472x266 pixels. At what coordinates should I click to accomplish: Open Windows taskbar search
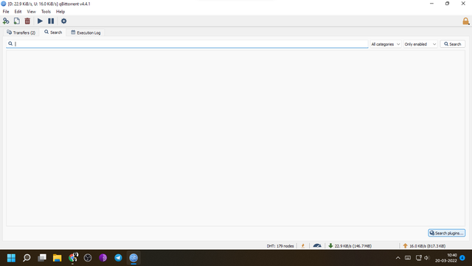pos(27,258)
